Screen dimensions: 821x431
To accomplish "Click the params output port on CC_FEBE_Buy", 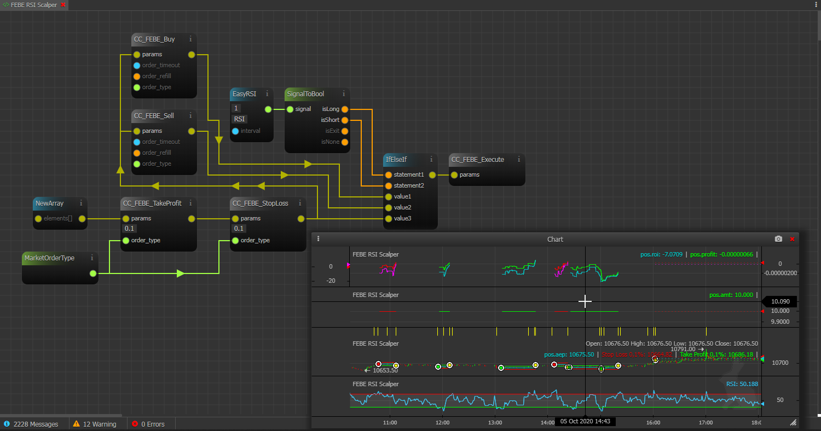I will (x=192, y=54).
